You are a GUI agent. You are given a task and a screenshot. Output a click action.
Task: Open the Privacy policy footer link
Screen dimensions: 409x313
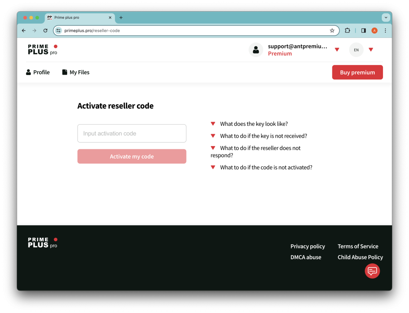(x=308, y=246)
